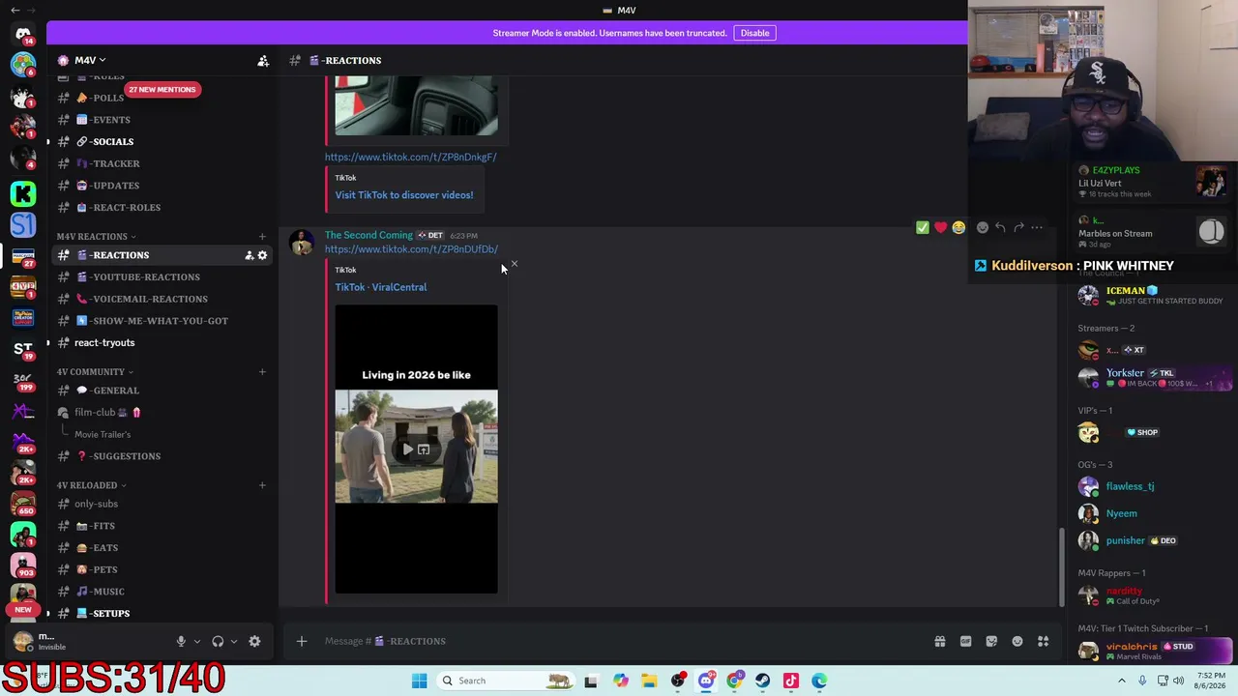Open the message attachment plus button

coord(302,641)
